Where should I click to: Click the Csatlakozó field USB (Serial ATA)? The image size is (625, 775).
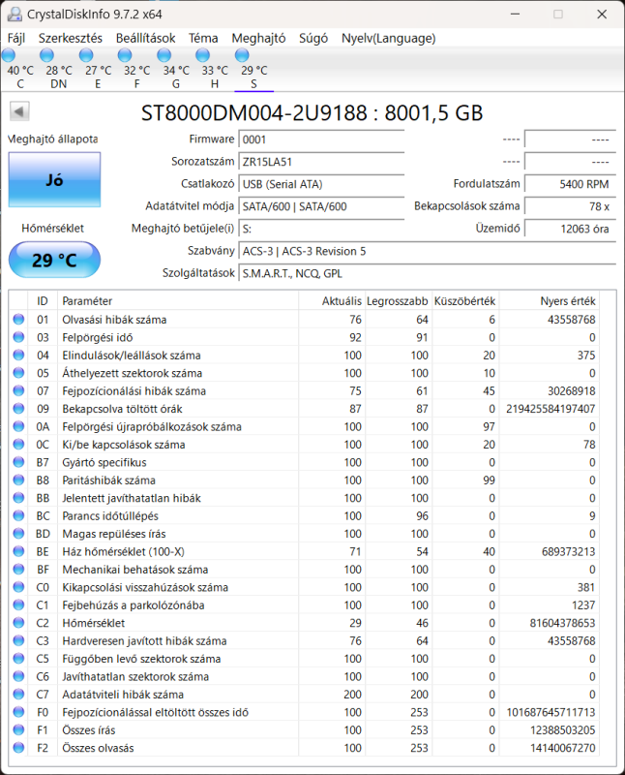[x=321, y=184]
